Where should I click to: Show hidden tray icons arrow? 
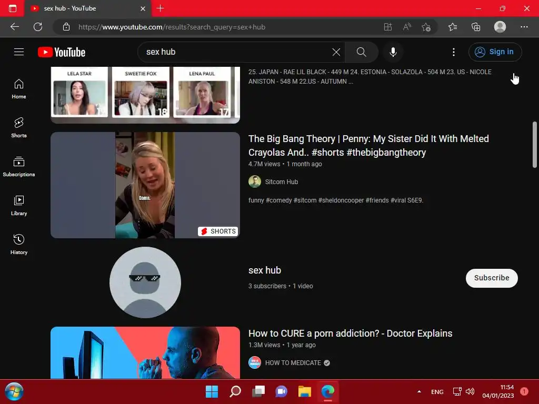419,391
